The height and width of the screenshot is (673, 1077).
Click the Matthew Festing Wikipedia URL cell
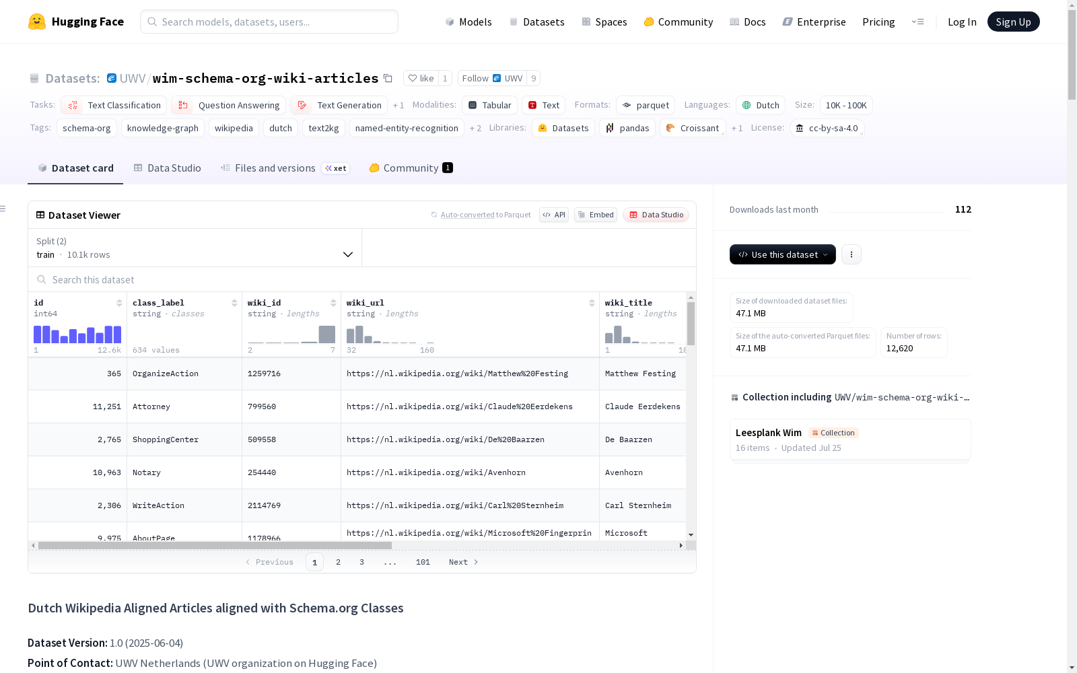tap(470, 374)
